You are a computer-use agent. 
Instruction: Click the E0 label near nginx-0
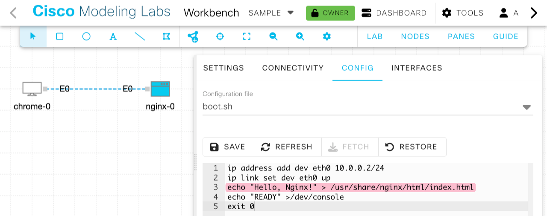click(x=128, y=89)
